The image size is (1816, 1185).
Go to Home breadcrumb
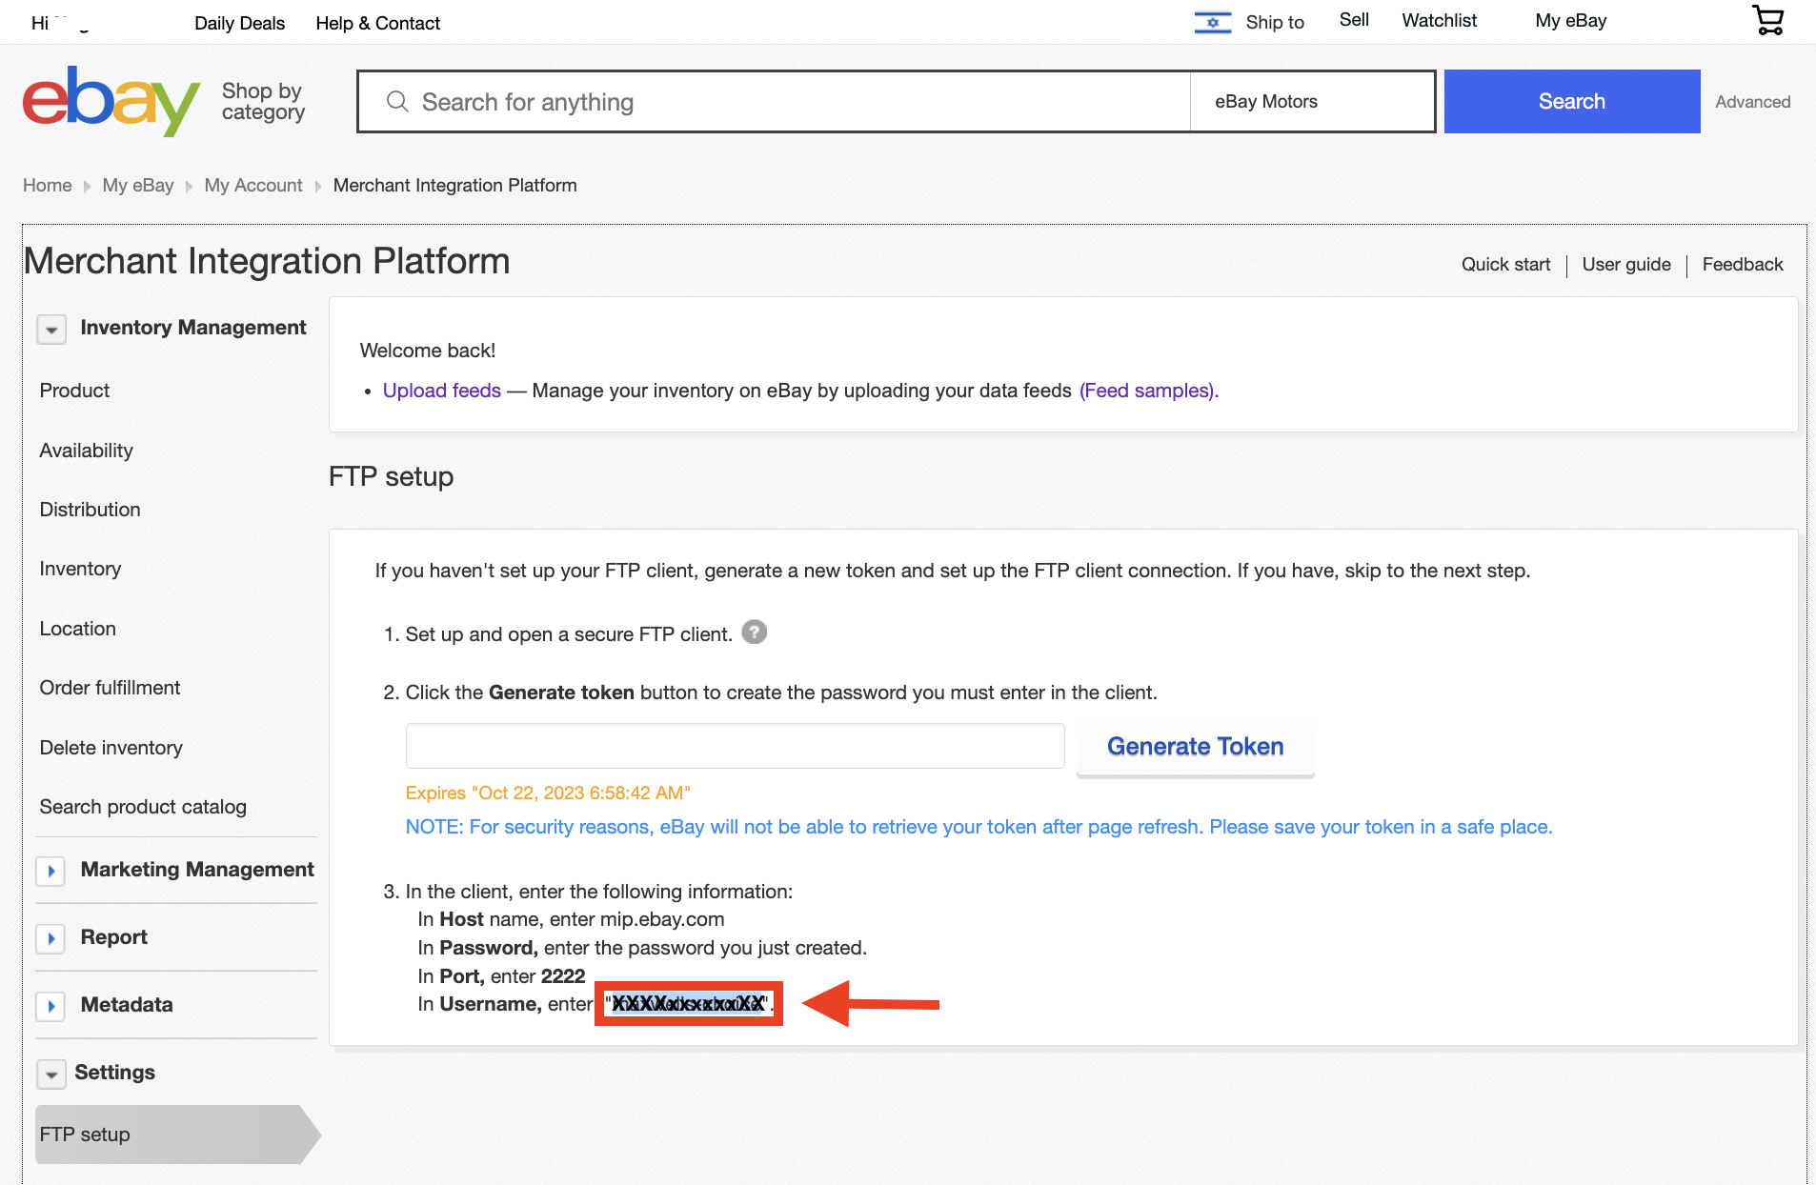coord(47,185)
